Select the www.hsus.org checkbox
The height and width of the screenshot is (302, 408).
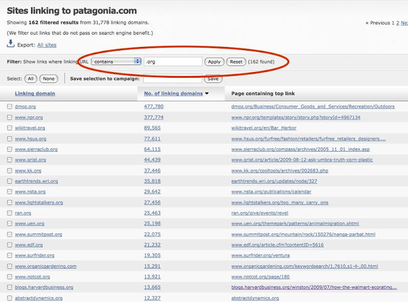click(x=10, y=139)
